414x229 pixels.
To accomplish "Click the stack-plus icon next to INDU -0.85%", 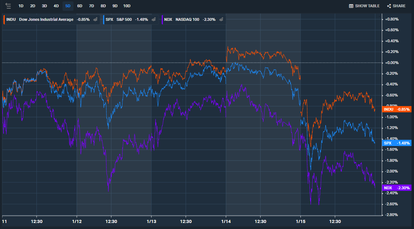I will [95, 20].
